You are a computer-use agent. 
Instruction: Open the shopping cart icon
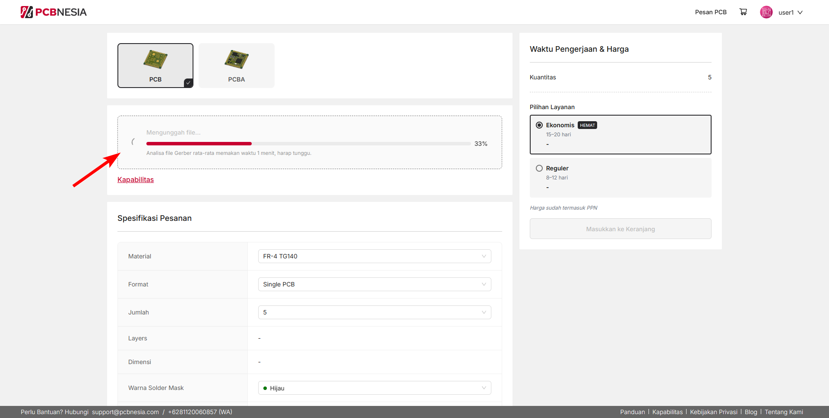coord(743,12)
